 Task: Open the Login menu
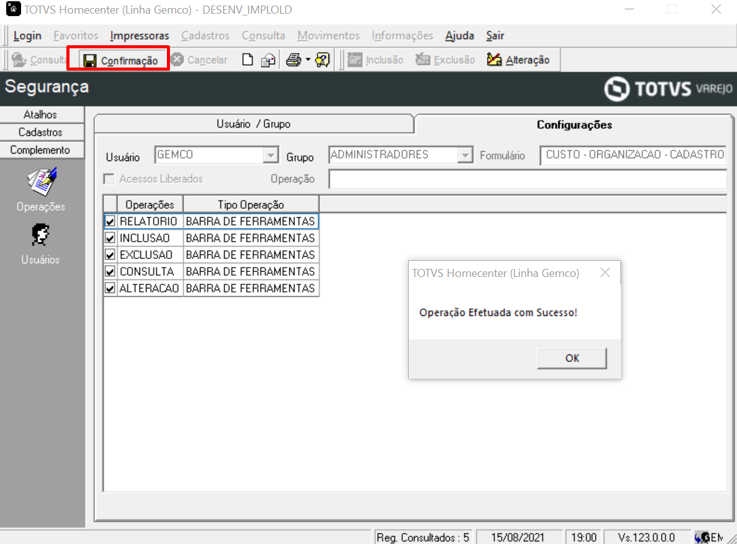click(27, 36)
